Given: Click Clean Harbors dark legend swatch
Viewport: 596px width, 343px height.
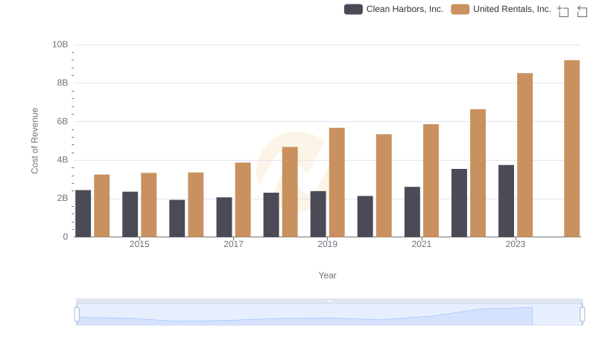Looking at the screenshot, I should [x=353, y=9].
